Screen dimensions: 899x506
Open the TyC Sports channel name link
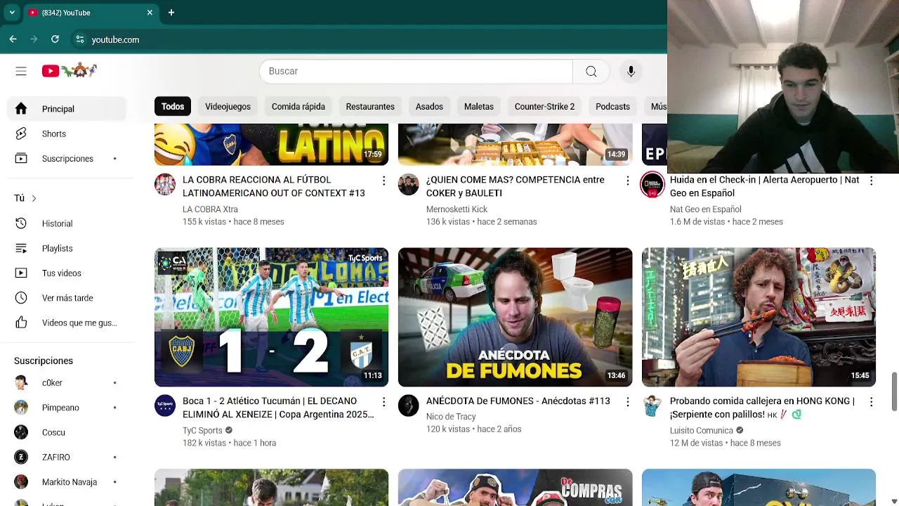coord(202,430)
